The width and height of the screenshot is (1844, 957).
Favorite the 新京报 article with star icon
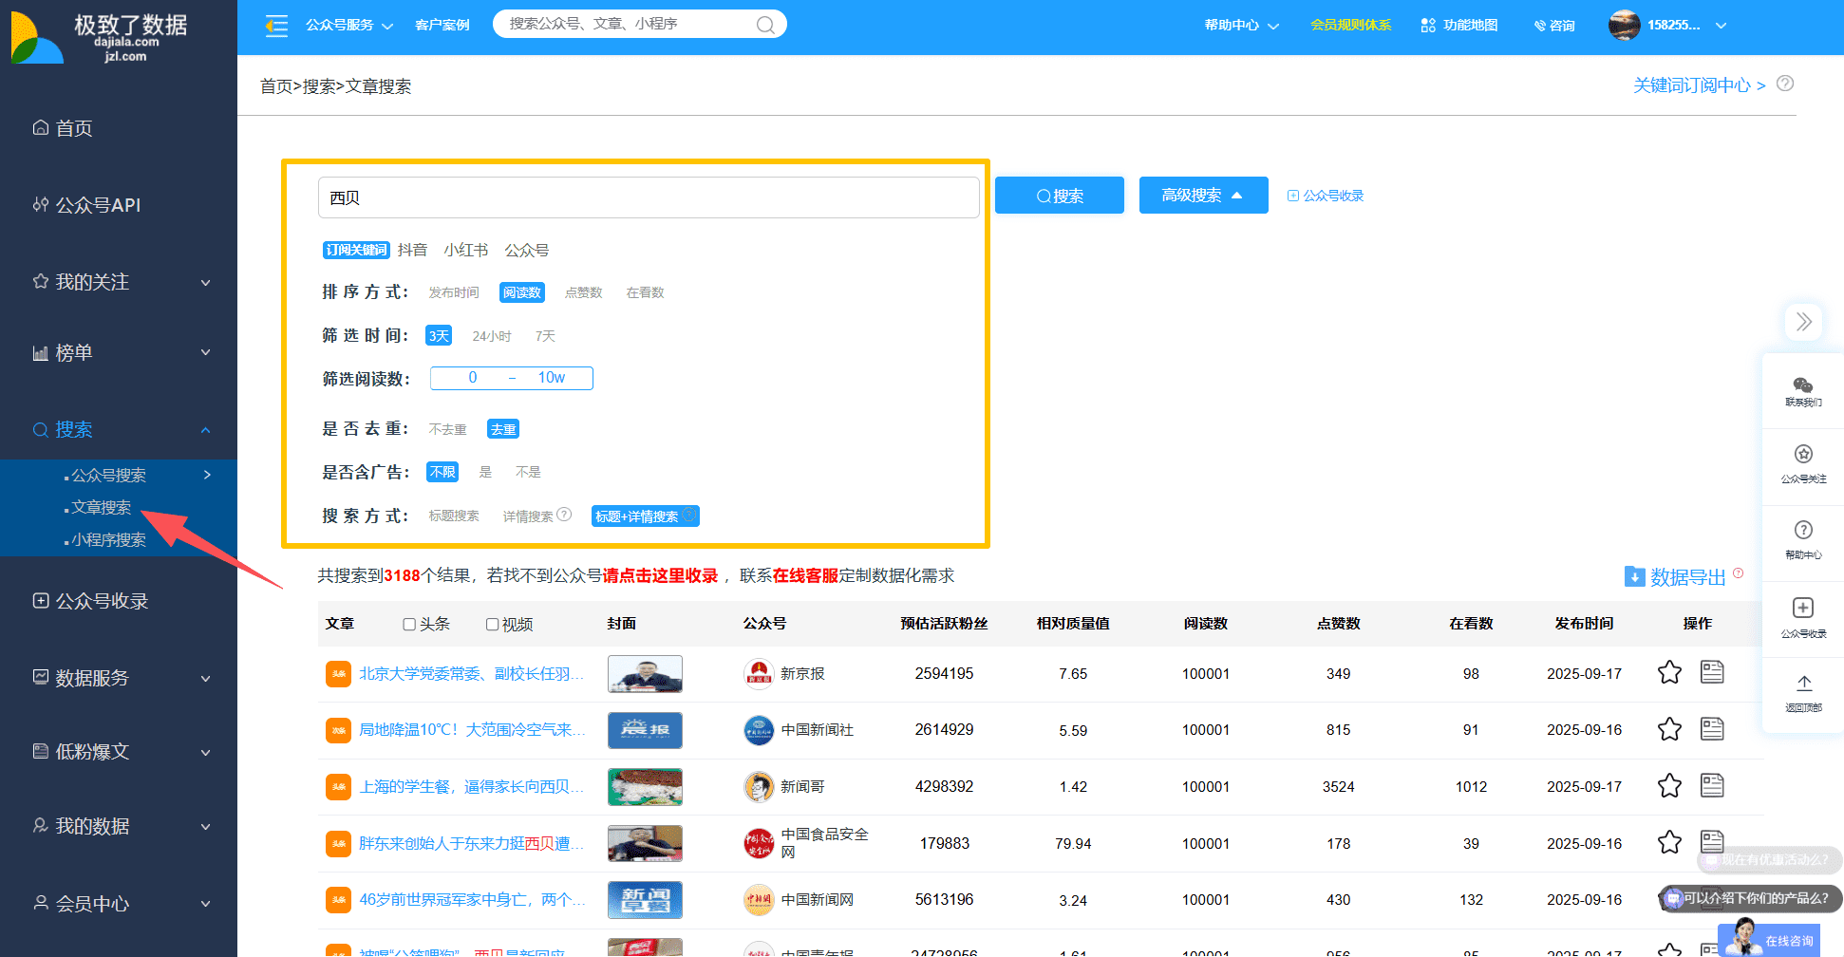coord(1669,673)
